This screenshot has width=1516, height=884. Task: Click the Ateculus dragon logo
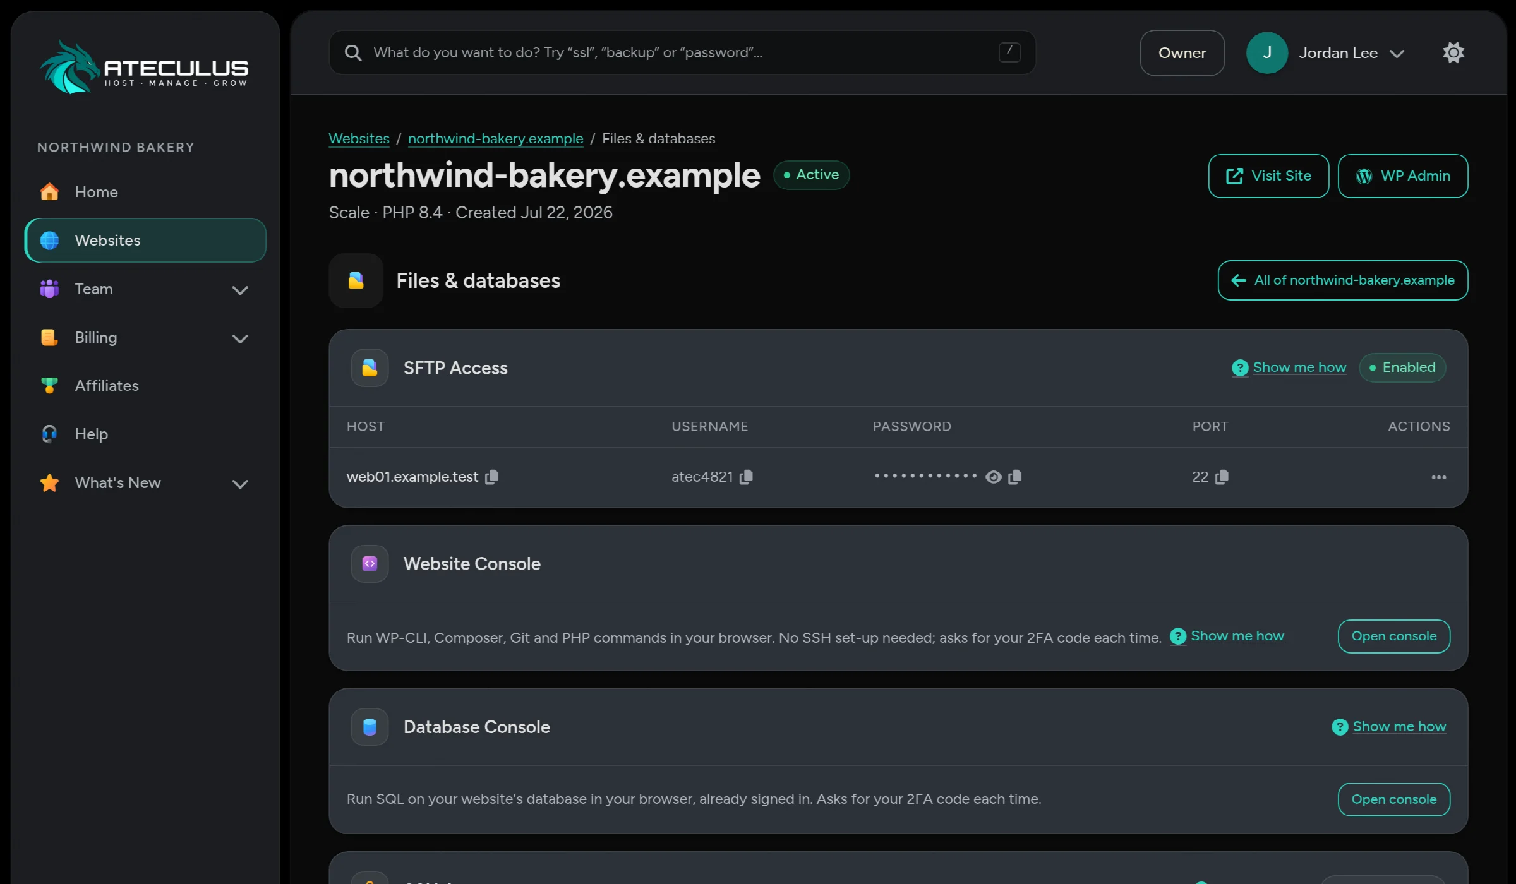tap(144, 67)
